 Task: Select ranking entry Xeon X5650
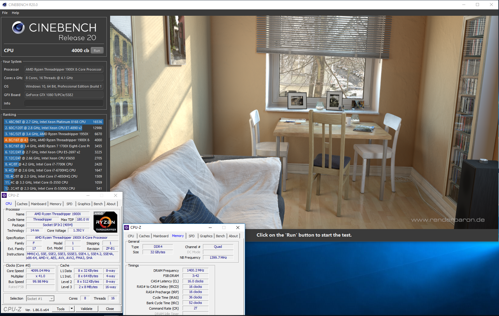click(x=54, y=158)
